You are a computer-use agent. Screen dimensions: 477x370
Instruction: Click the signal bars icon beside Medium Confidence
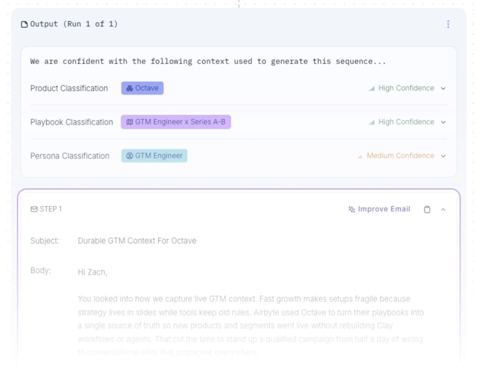[x=360, y=156]
